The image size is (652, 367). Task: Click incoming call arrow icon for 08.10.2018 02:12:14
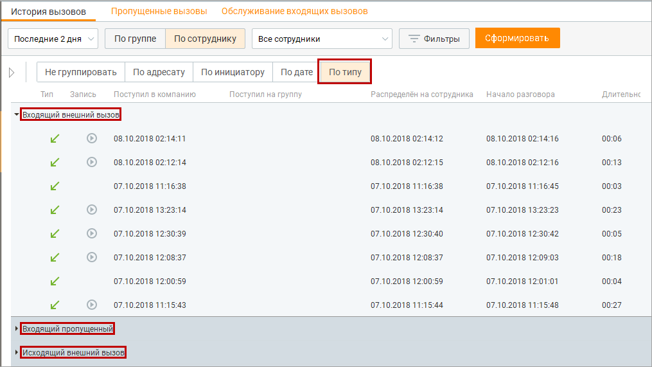(x=55, y=162)
